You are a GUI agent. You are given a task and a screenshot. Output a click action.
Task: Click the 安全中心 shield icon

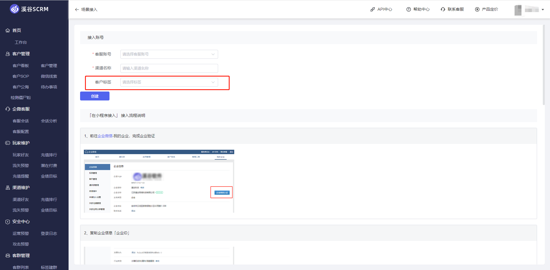point(8,222)
